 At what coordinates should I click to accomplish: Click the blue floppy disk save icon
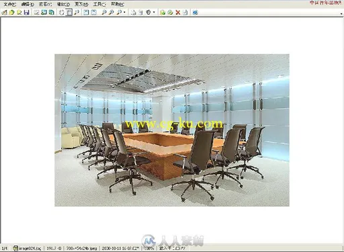point(27,13)
